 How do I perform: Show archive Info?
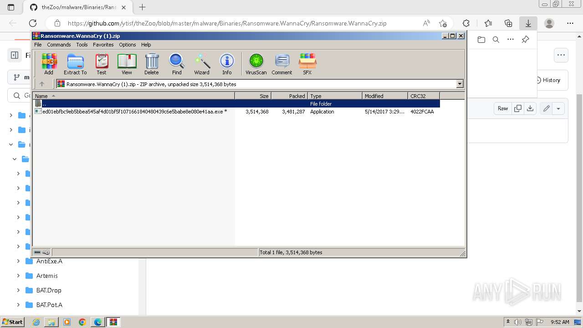pos(227,64)
